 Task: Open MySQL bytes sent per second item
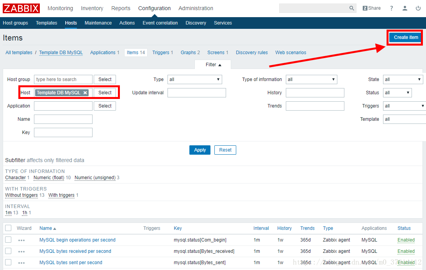pos(71,263)
